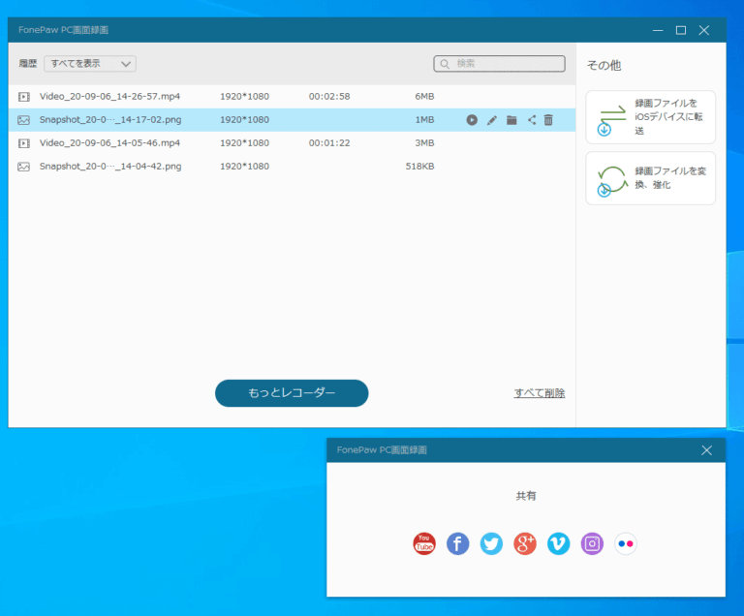Close the 共有 share dialog
Screen dimensions: 744x616
point(706,450)
